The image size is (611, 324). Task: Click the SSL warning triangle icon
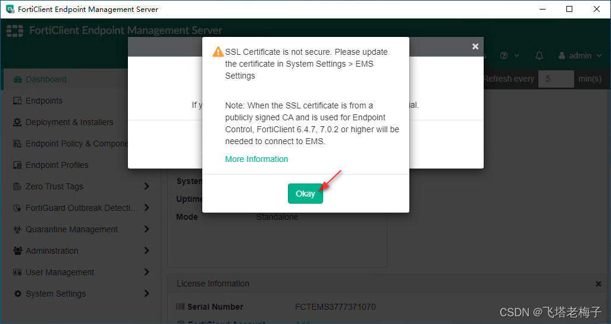218,52
